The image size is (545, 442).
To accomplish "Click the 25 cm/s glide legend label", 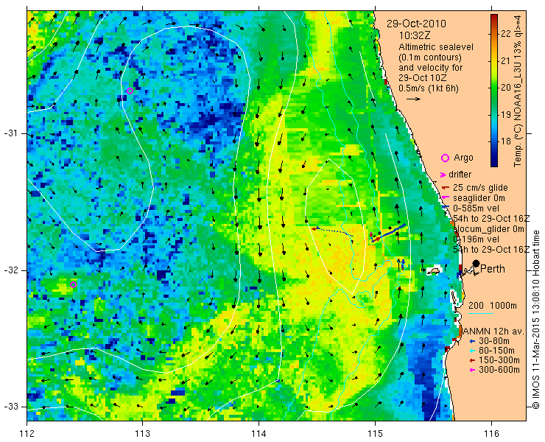I will (x=480, y=188).
